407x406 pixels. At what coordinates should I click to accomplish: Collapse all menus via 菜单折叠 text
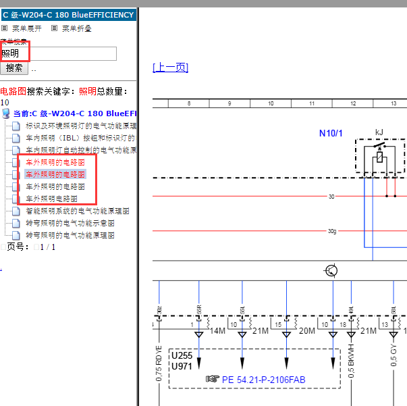[77, 28]
